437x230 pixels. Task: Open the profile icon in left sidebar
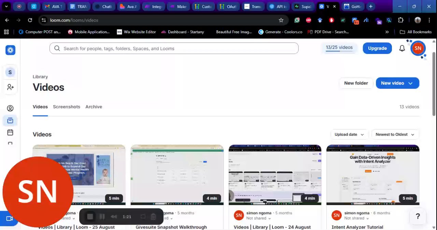10,109
